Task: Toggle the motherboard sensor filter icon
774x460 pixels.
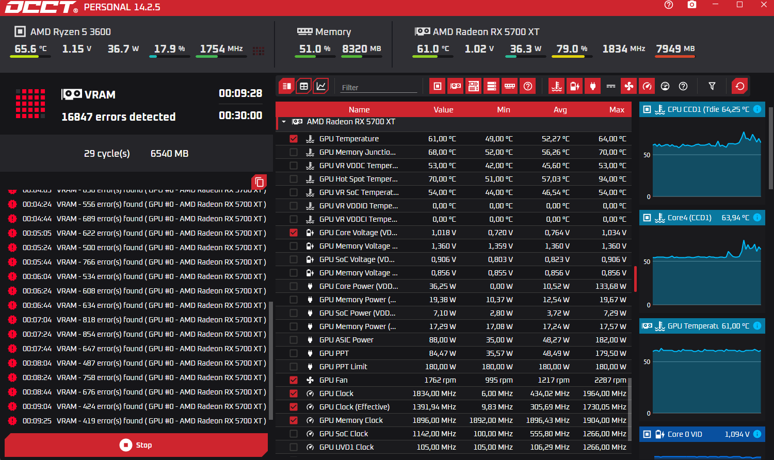Action: point(474,86)
